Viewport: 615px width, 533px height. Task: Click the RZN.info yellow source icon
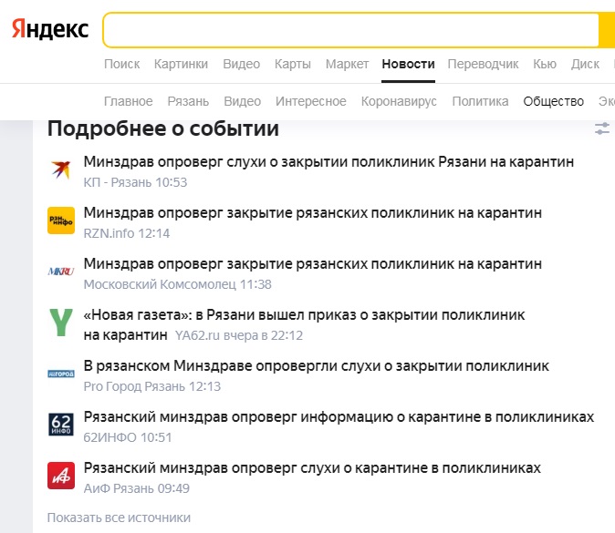(61, 220)
